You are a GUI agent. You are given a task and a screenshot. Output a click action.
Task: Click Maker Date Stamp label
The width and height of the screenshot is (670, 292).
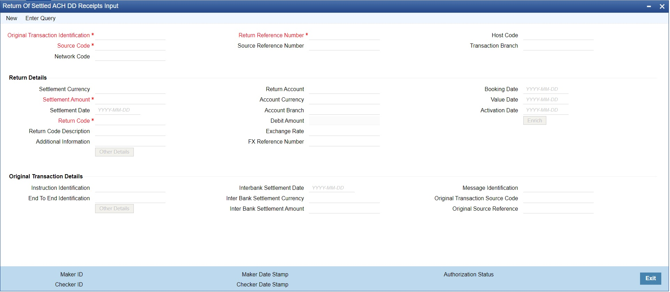(x=265, y=275)
